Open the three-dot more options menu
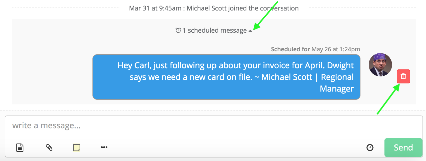Screen dimensions: 426x161 click(x=104, y=148)
